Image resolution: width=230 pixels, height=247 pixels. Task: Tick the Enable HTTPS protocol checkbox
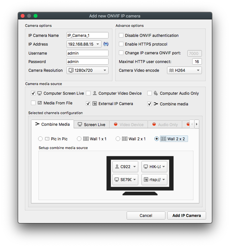pos(121,44)
